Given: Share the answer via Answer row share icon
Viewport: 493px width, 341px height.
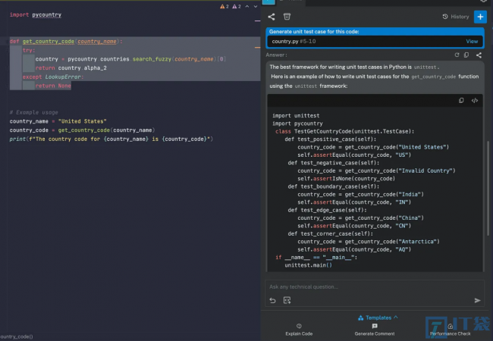Looking at the screenshot, I should 479,55.
